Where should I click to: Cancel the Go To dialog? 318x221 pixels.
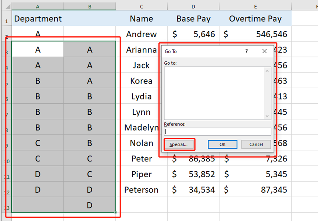[x=256, y=145]
